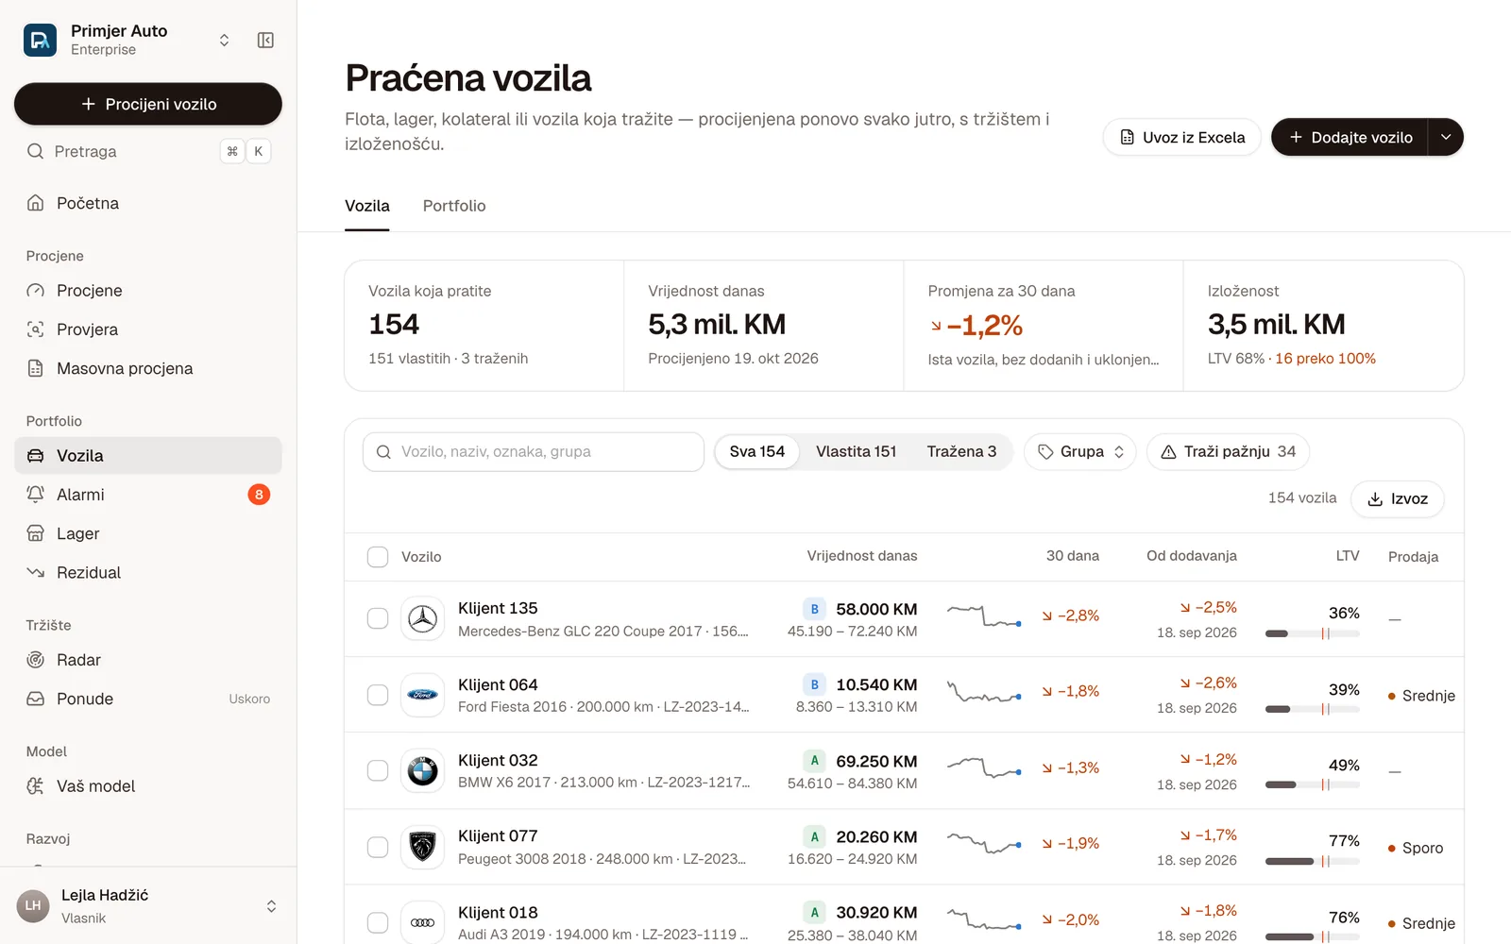Toggle the Traži pažnju 34 filter
Image resolution: width=1511 pixels, height=944 pixels.
1228,451
